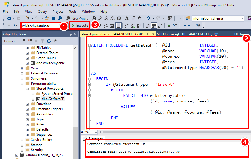The image size is (251, 159).
Task: Click the Activity Monitor icon in Object Explorer
Action: (x=55, y=41)
